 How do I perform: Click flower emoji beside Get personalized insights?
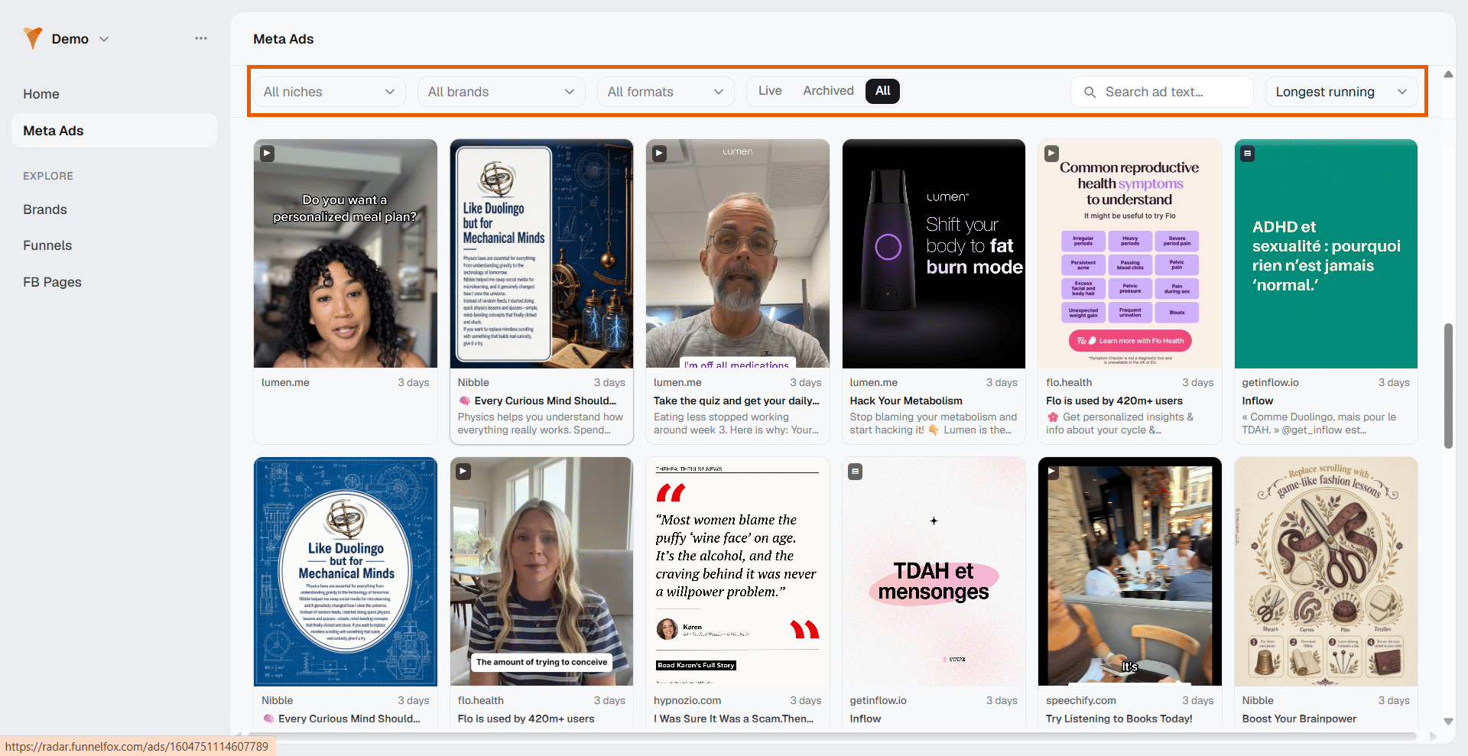coord(1053,417)
